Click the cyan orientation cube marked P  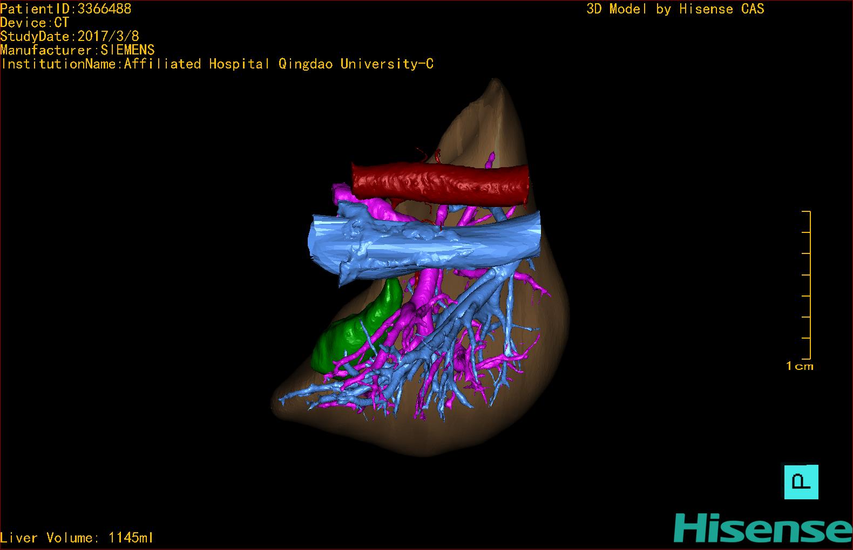[x=801, y=482]
